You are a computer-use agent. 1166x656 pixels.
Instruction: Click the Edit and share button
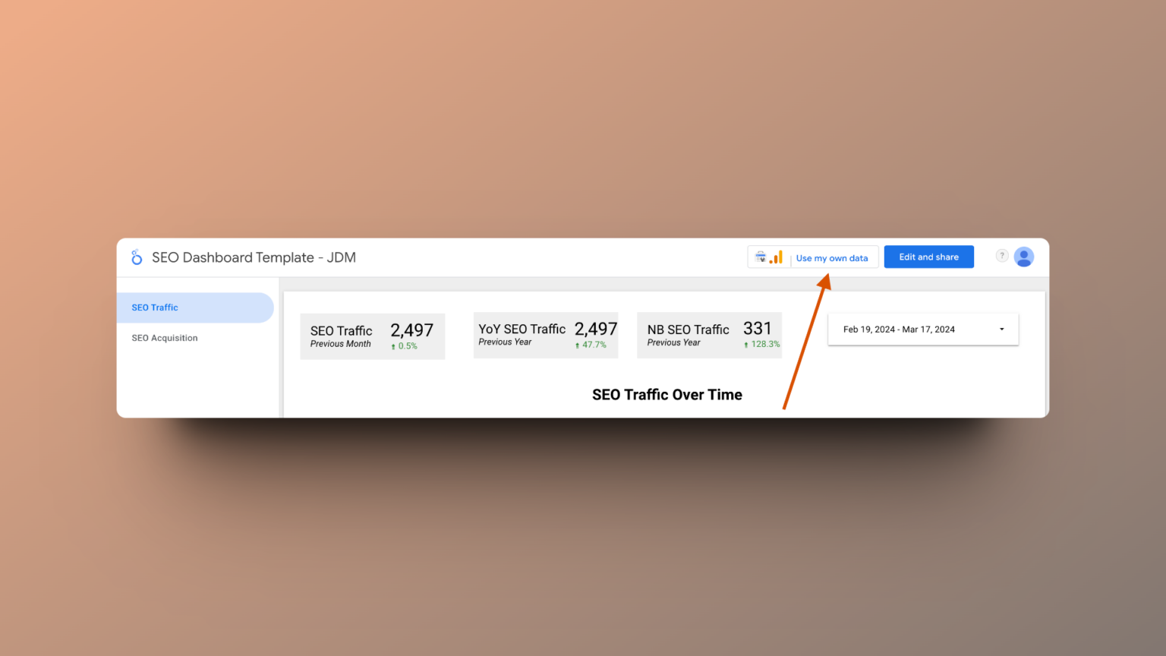[x=928, y=257]
